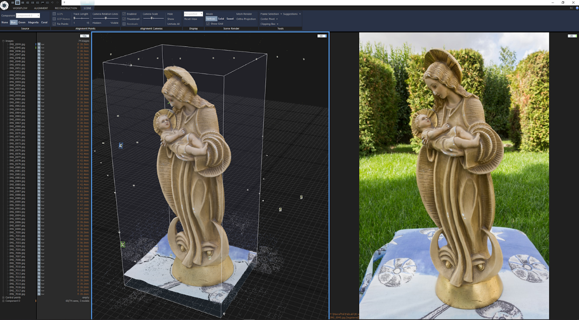Click the blue camera marker in the 3D view

click(x=121, y=146)
